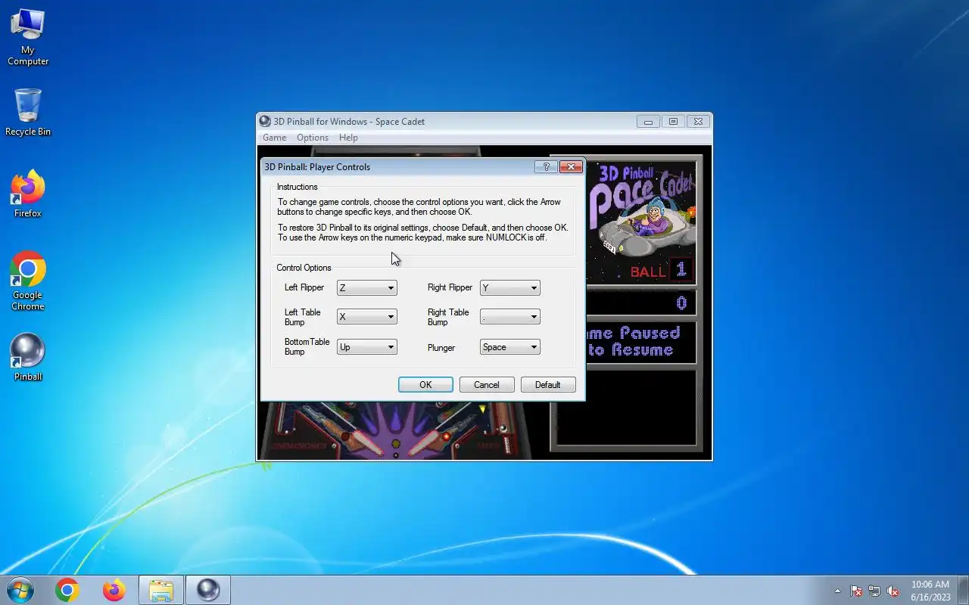
Task: Expand the Bottom Table Bump dropdown
Action: 367,347
